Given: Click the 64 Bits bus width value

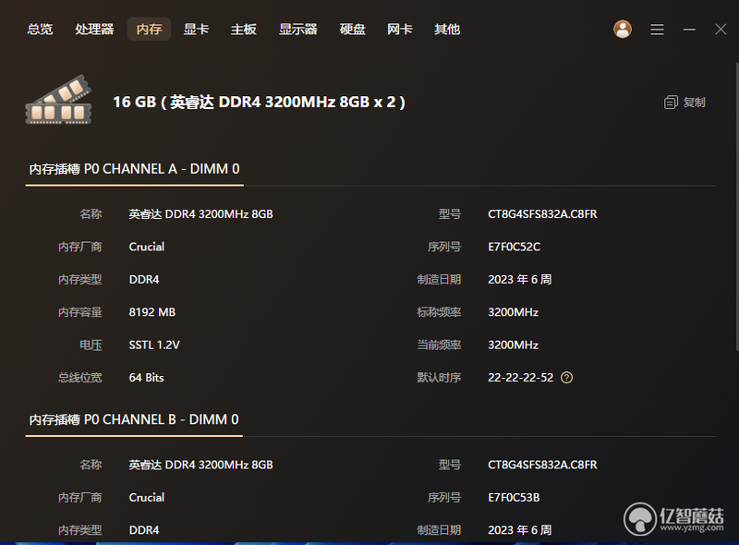Looking at the screenshot, I should pos(147,378).
